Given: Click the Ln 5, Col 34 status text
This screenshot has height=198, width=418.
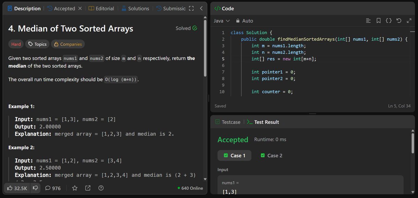Looking at the screenshot, I should pos(400,106).
